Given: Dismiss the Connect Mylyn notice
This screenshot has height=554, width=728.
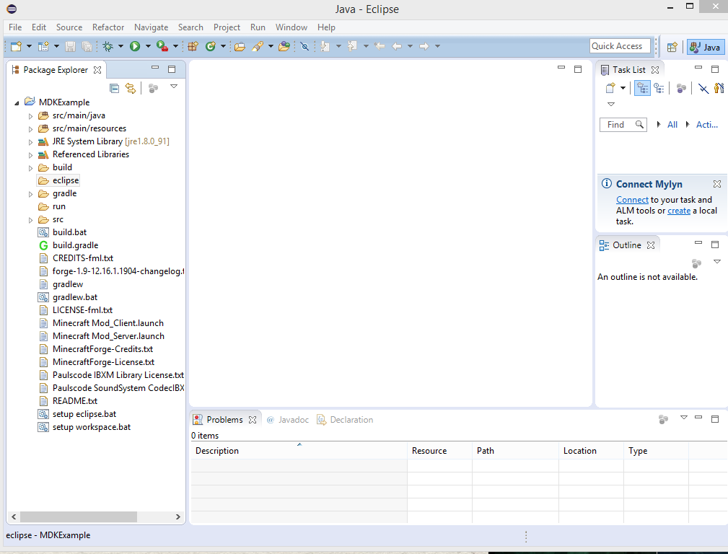Looking at the screenshot, I should point(717,184).
